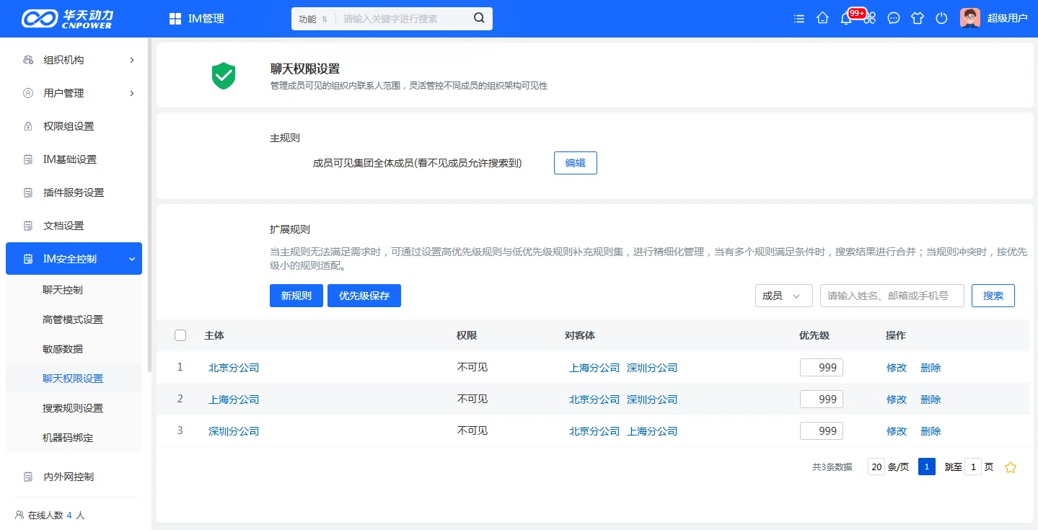The height and width of the screenshot is (530, 1038).
Task: Expand the 用户管理 menu arrow
Action: pos(132,93)
